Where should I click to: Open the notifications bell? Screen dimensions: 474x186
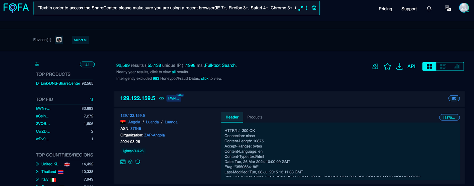(429, 9)
